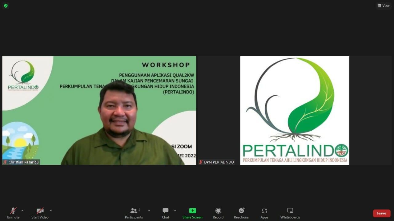Open the Chat panel

click(x=166, y=213)
